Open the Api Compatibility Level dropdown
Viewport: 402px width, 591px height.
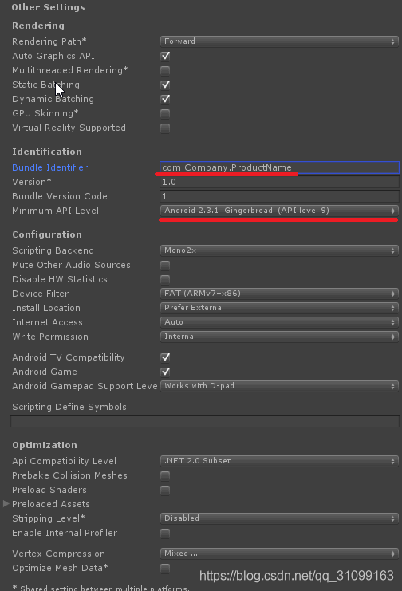pos(279,461)
